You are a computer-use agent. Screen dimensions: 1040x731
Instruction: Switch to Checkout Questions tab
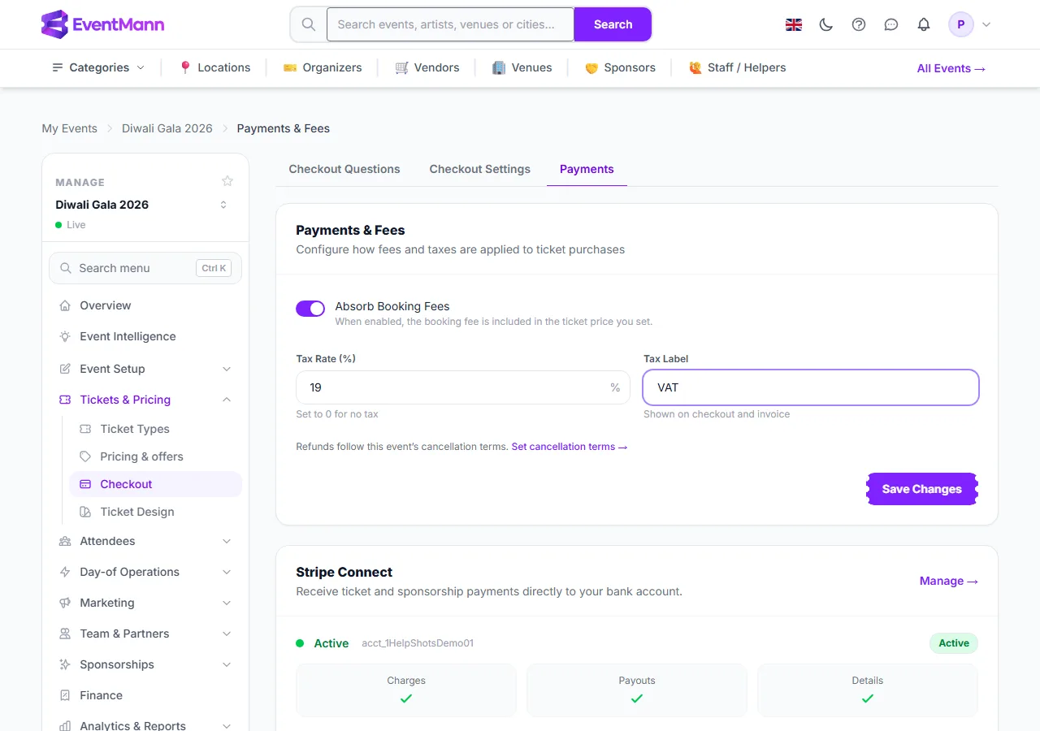[344, 169]
